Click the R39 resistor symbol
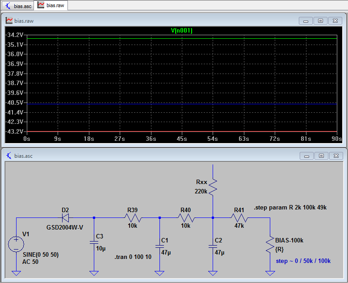 [x=133, y=218]
